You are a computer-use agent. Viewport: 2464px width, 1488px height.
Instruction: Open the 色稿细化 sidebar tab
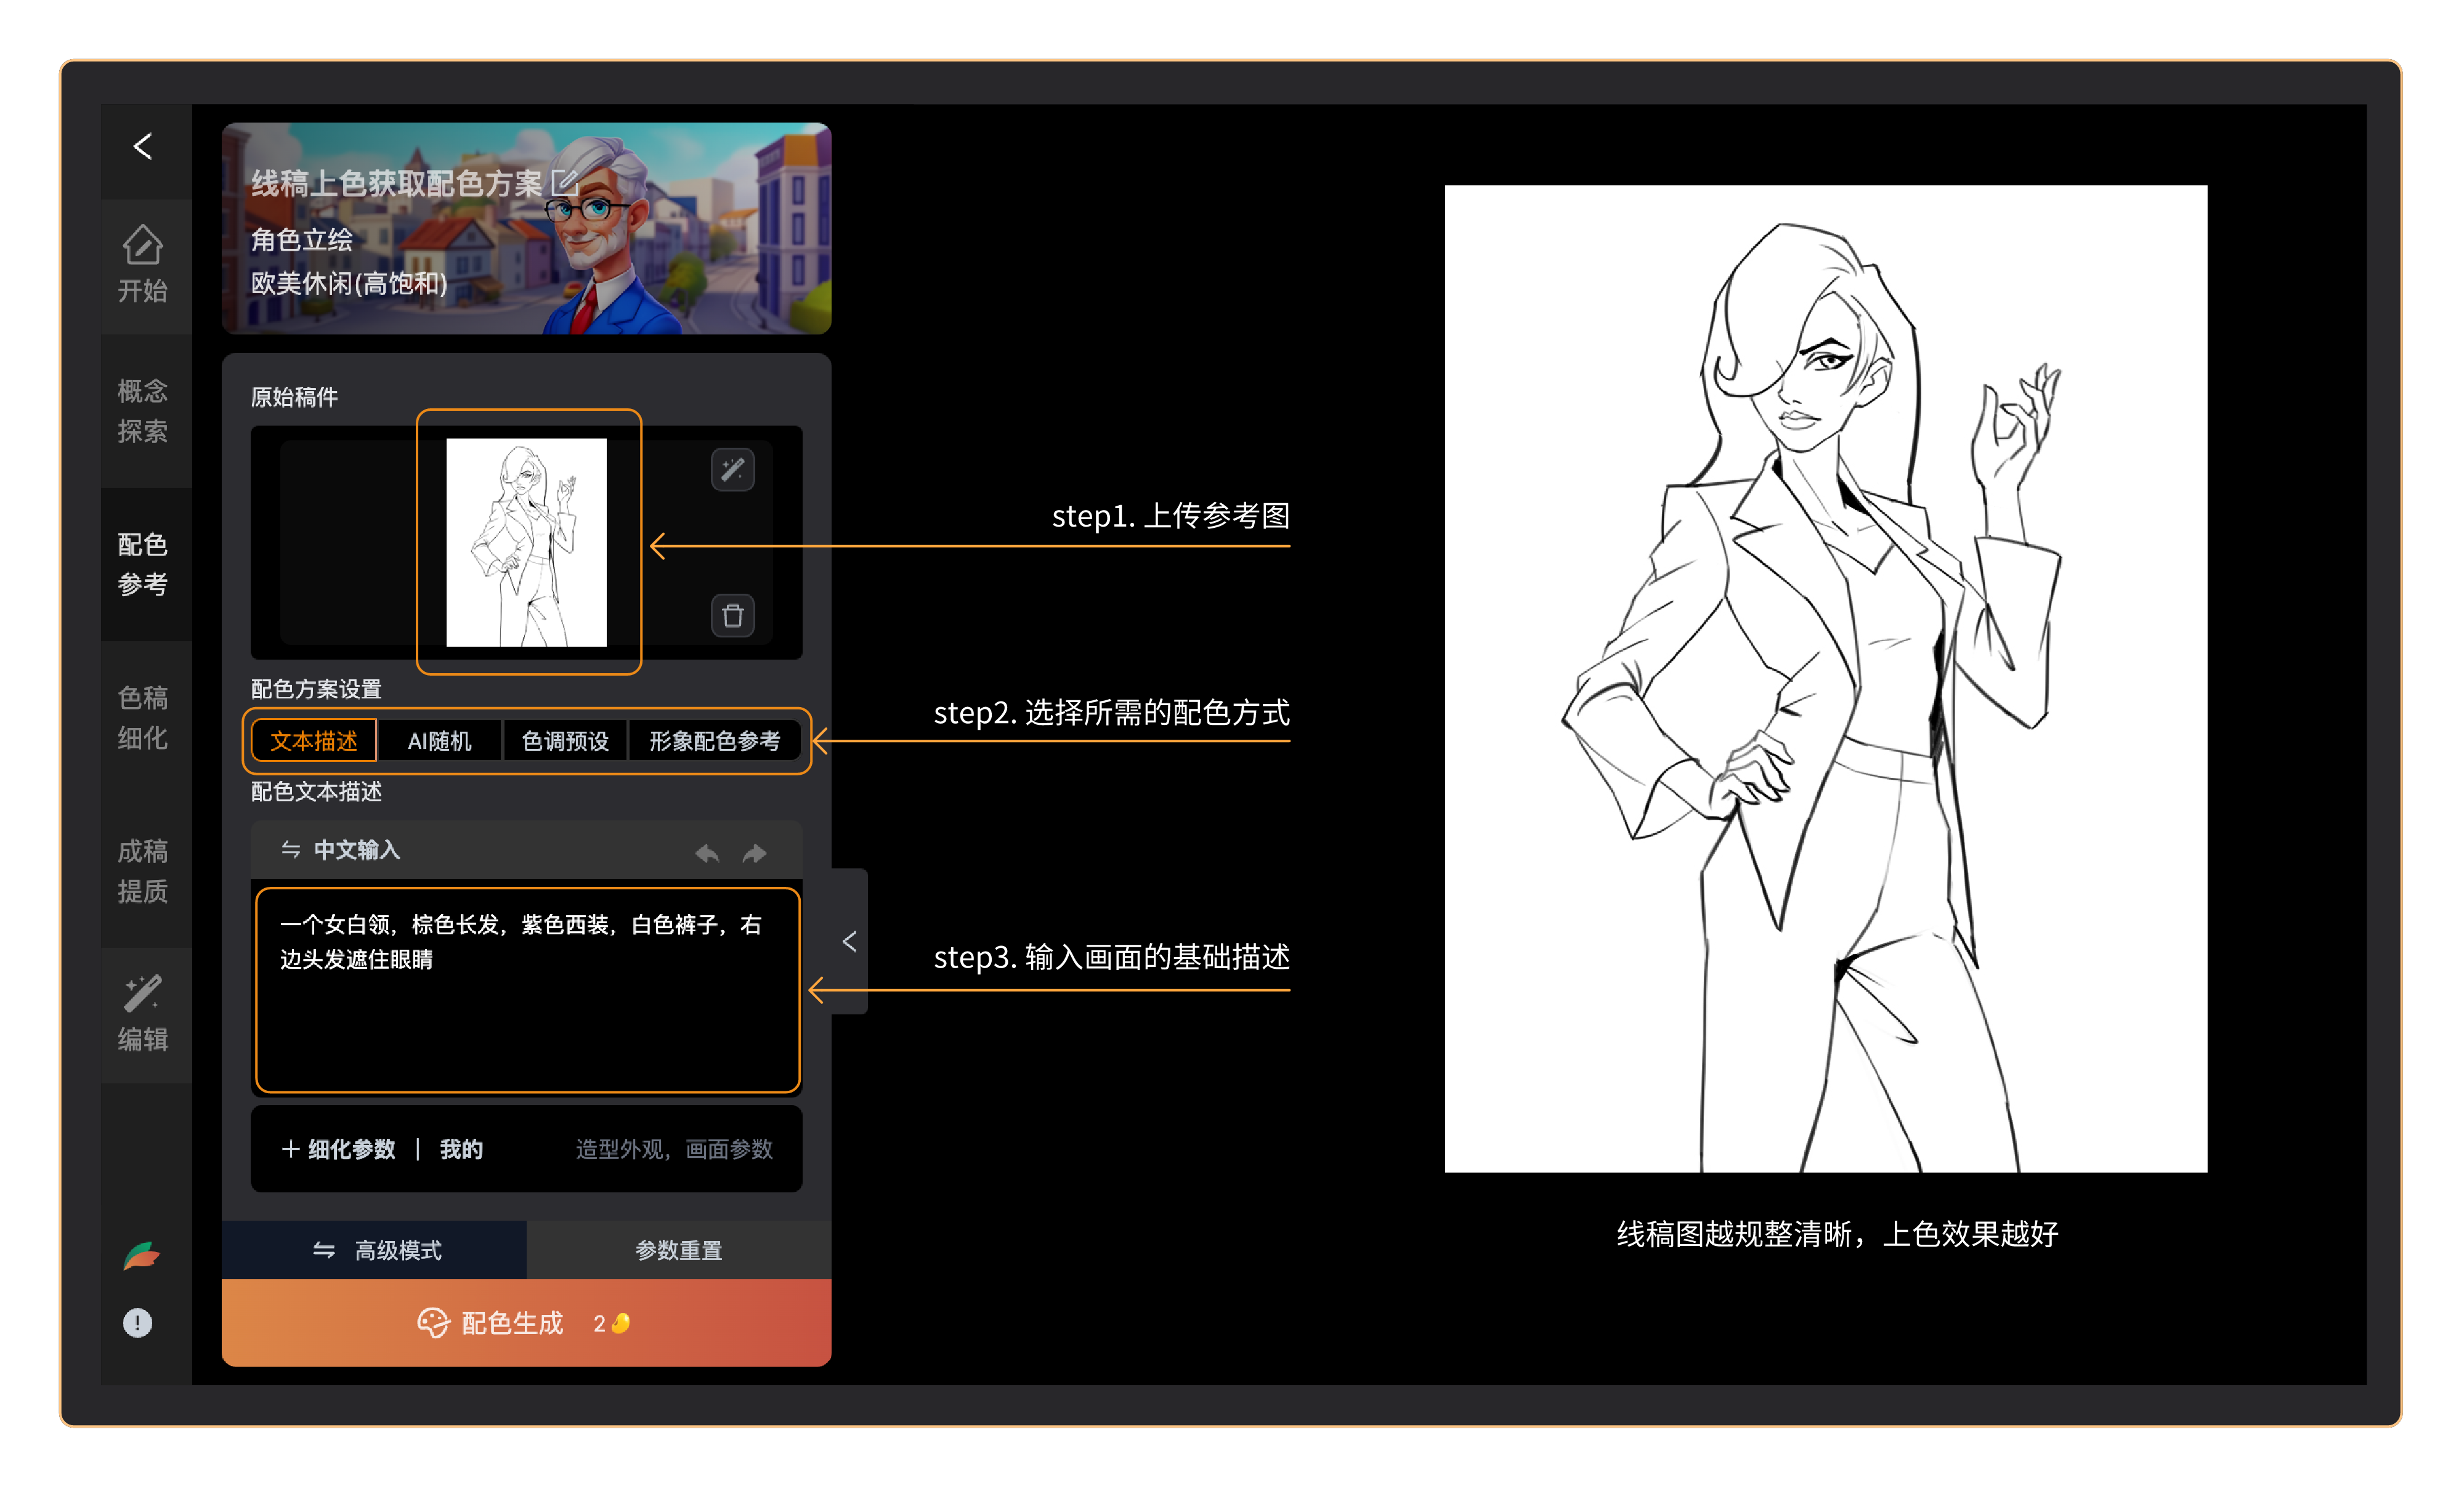143,717
